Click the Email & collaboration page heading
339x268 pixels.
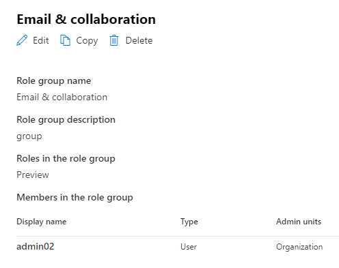[86, 19]
